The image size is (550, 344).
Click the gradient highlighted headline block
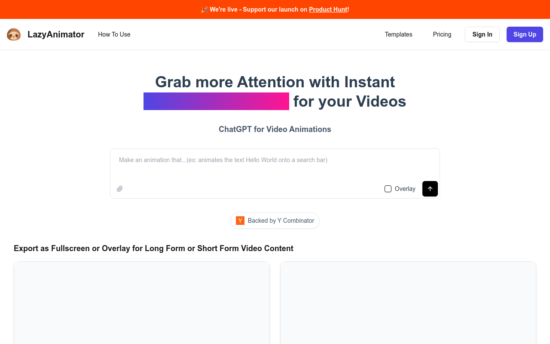216,101
